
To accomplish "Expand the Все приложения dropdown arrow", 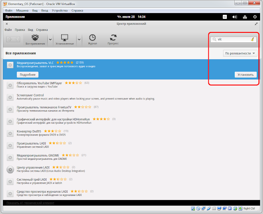I will tap(50, 39).
